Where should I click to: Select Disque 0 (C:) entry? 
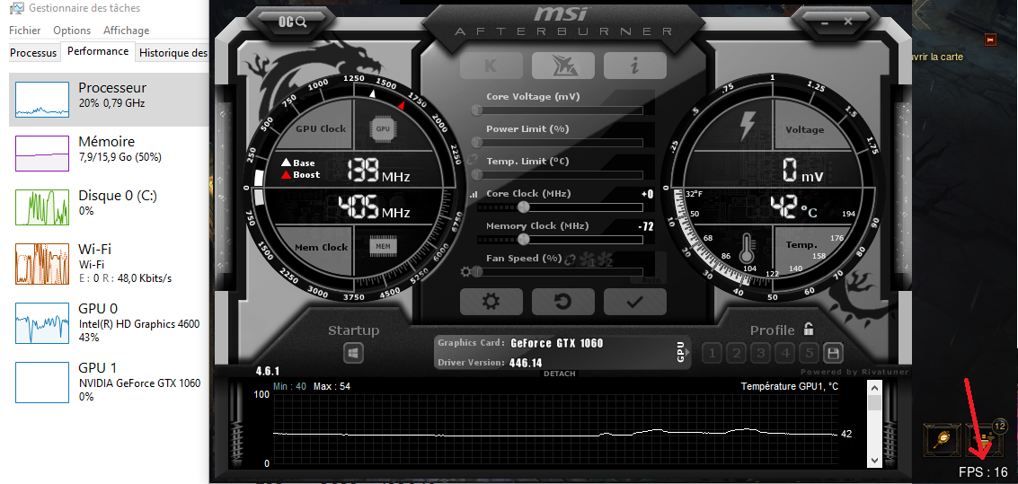pos(109,207)
